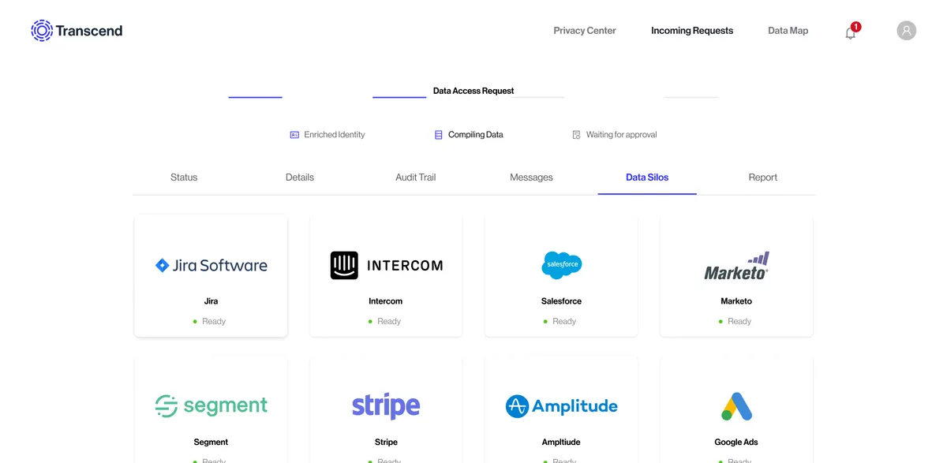Viewport: 947px width, 463px height.
Task: Click the Jira silo name label
Action: 211,301
